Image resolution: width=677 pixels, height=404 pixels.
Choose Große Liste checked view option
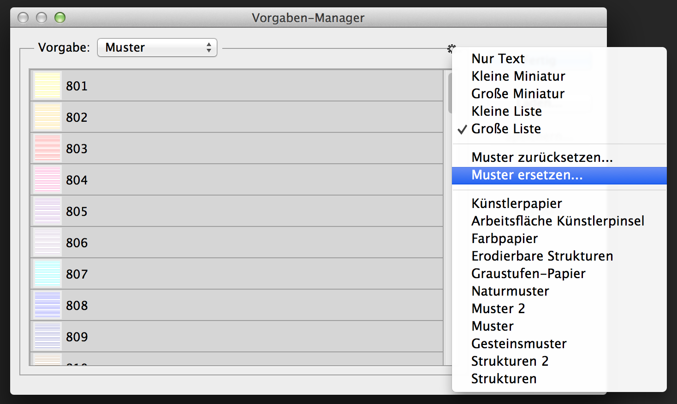point(506,129)
